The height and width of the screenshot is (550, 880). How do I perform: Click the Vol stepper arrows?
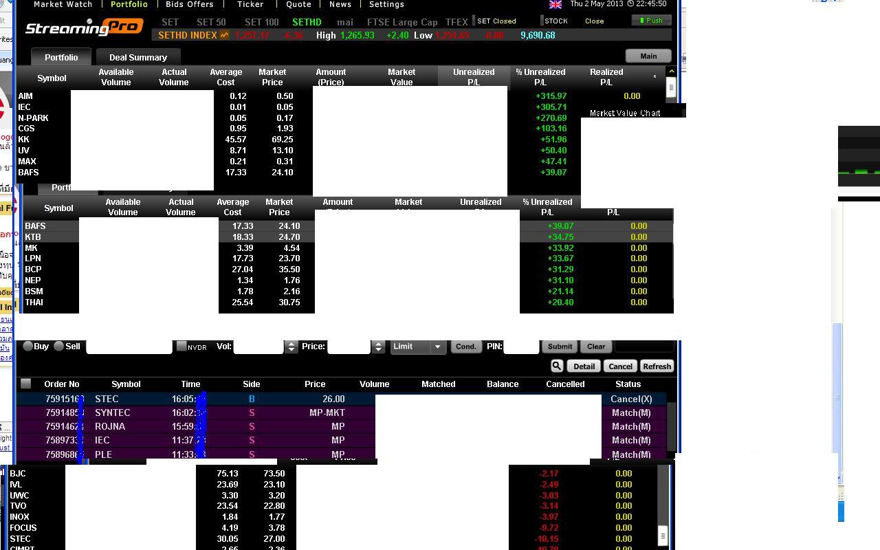[x=291, y=346]
